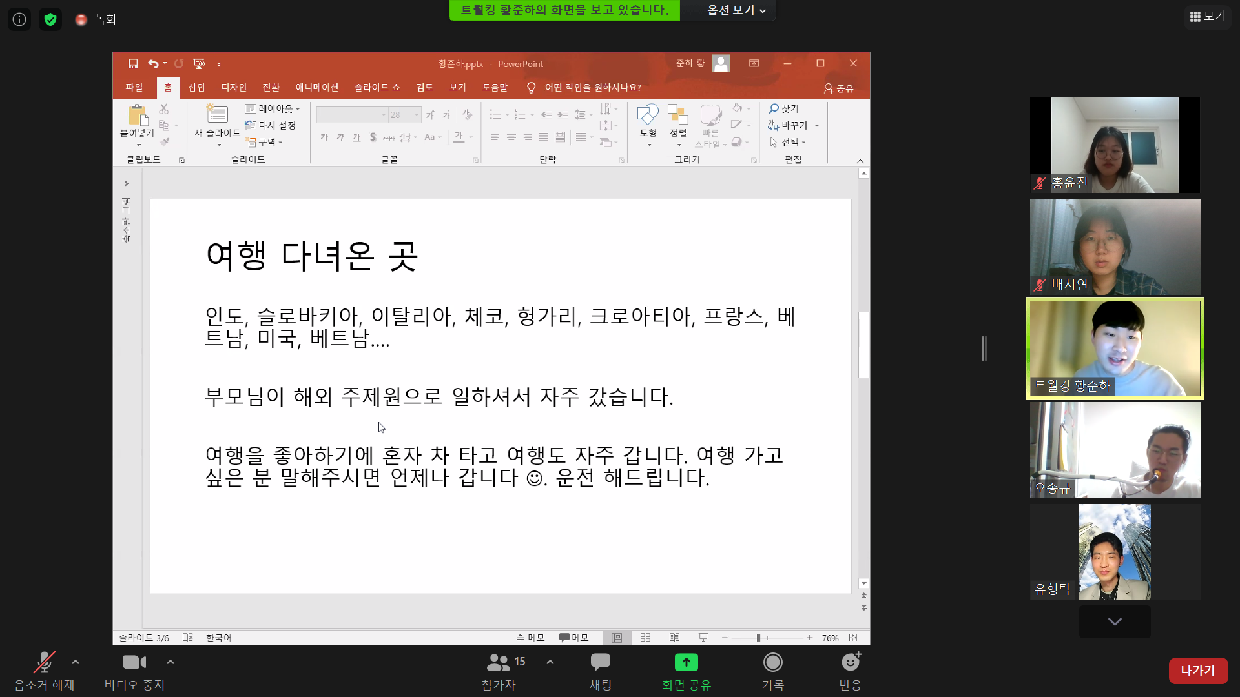The height and width of the screenshot is (697, 1240).
Task: Click the Zoom meeting info icon
Action: (x=19, y=19)
